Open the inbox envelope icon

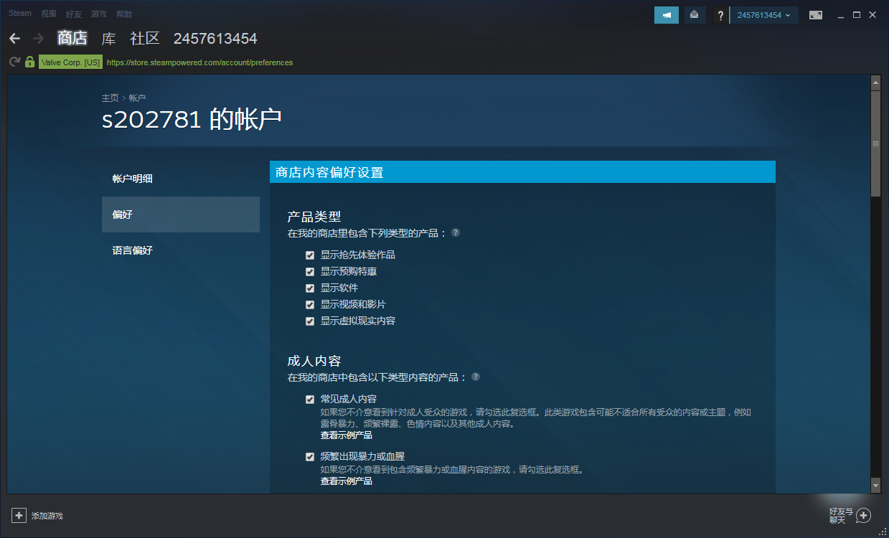[x=695, y=15]
